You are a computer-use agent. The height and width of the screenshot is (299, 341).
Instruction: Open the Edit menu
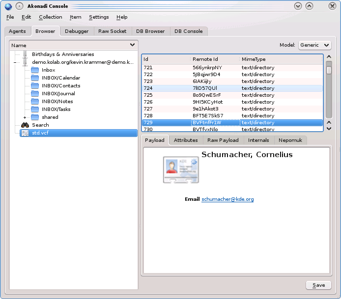pyautogui.click(x=27, y=17)
